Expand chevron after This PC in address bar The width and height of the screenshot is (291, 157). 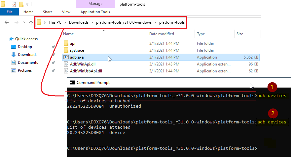tap(65, 22)
